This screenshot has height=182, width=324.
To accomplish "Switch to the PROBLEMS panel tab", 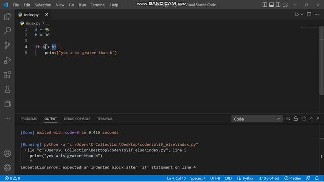I will [x=29, y=119].
